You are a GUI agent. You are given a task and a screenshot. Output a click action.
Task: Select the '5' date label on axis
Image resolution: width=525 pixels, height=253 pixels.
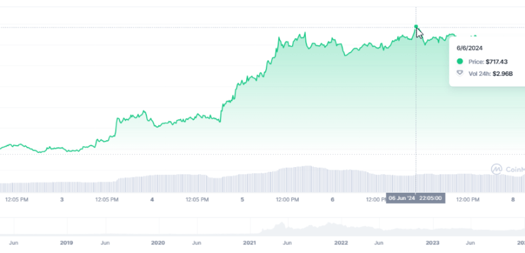(242, 199)
